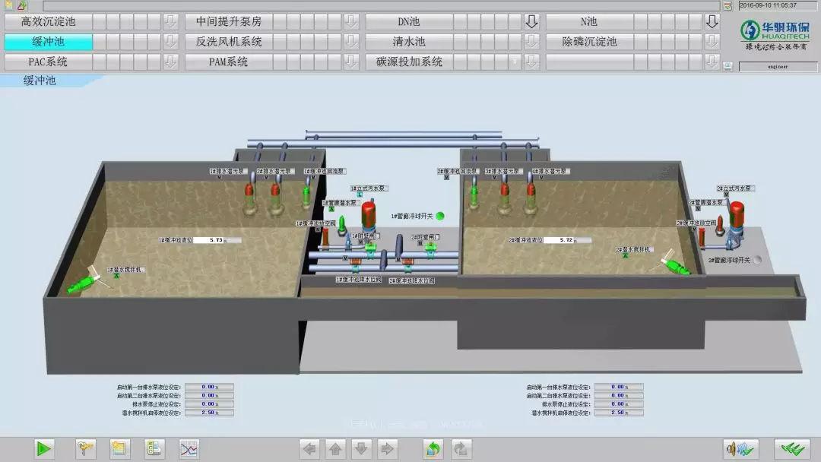Click 2#缓冲池液位 value 5.72
This screenshot has width=821, height=462.
coord(567,239)
